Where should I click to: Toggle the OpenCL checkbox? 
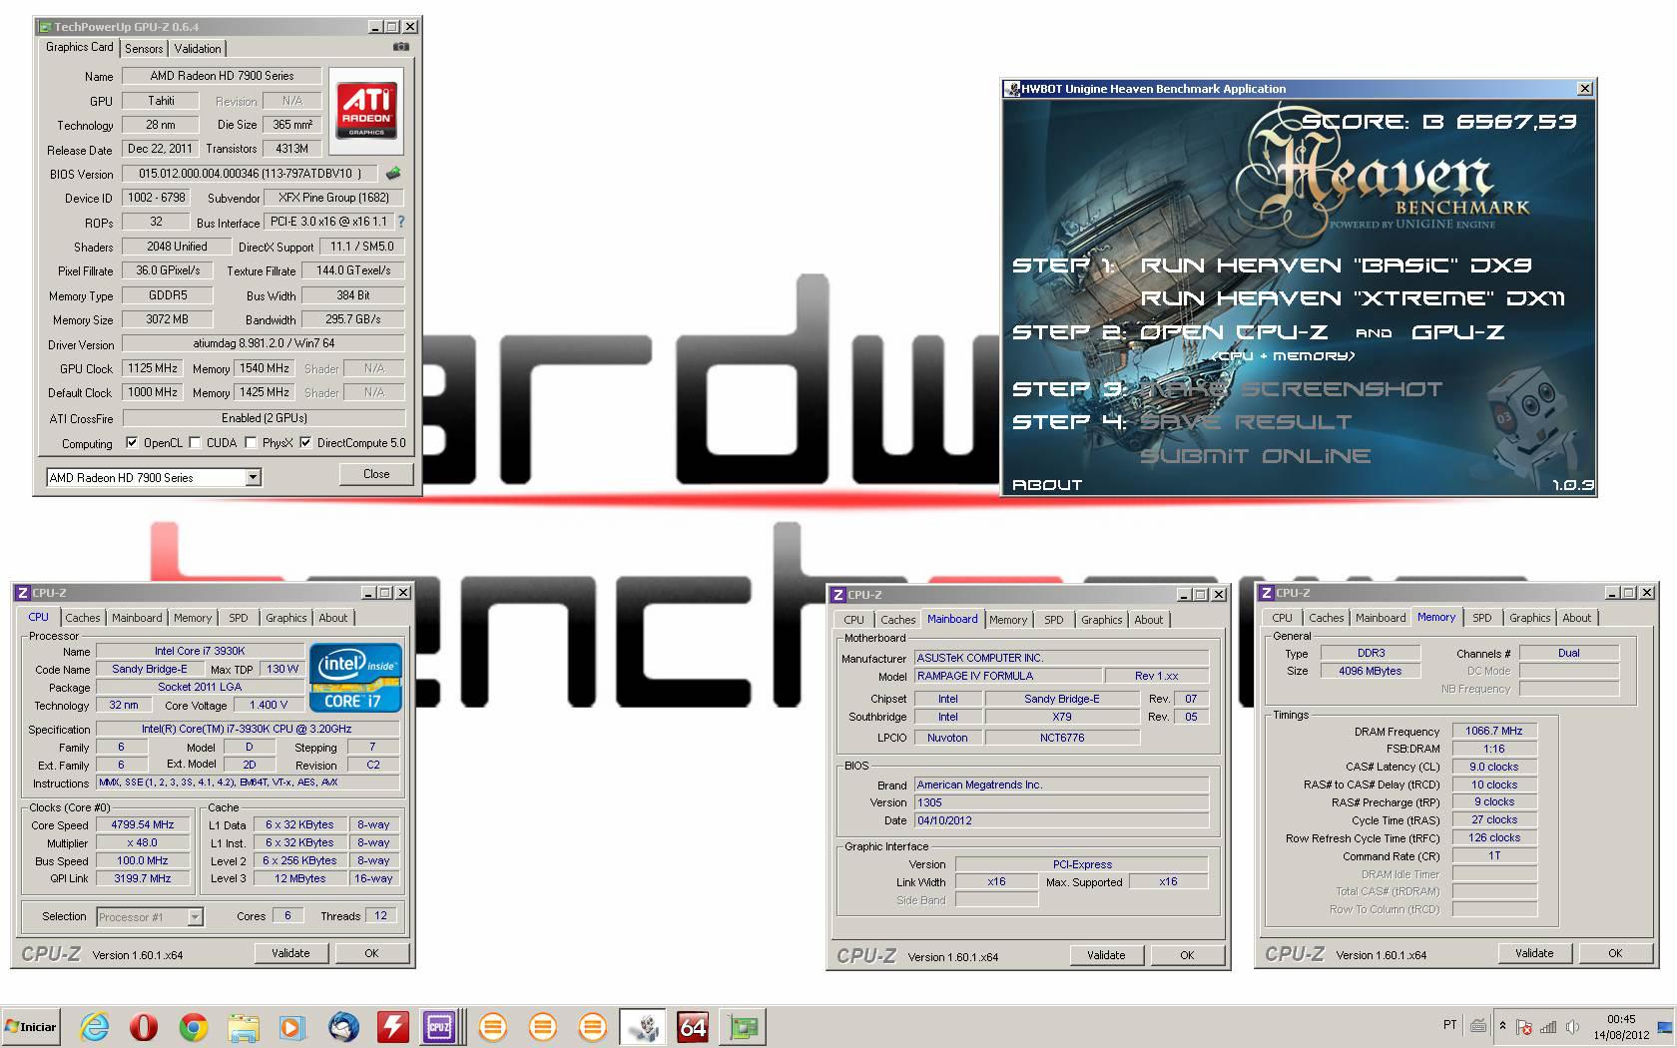(x=132, y=442)
